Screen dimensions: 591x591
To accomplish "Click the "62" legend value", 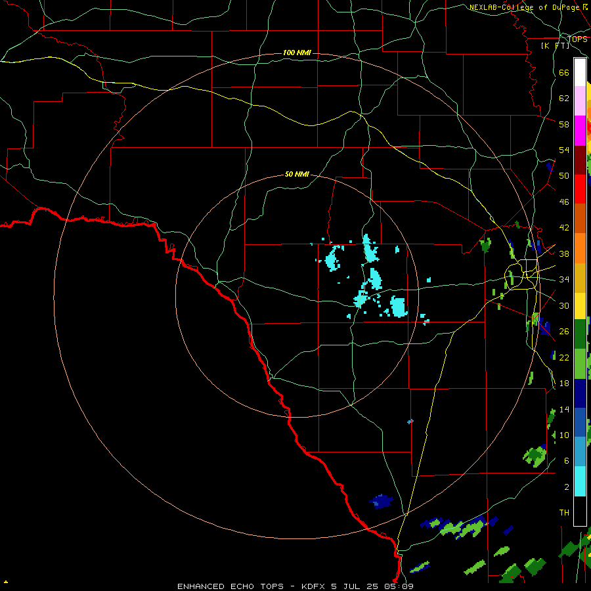I will click(x=564, y=98).
